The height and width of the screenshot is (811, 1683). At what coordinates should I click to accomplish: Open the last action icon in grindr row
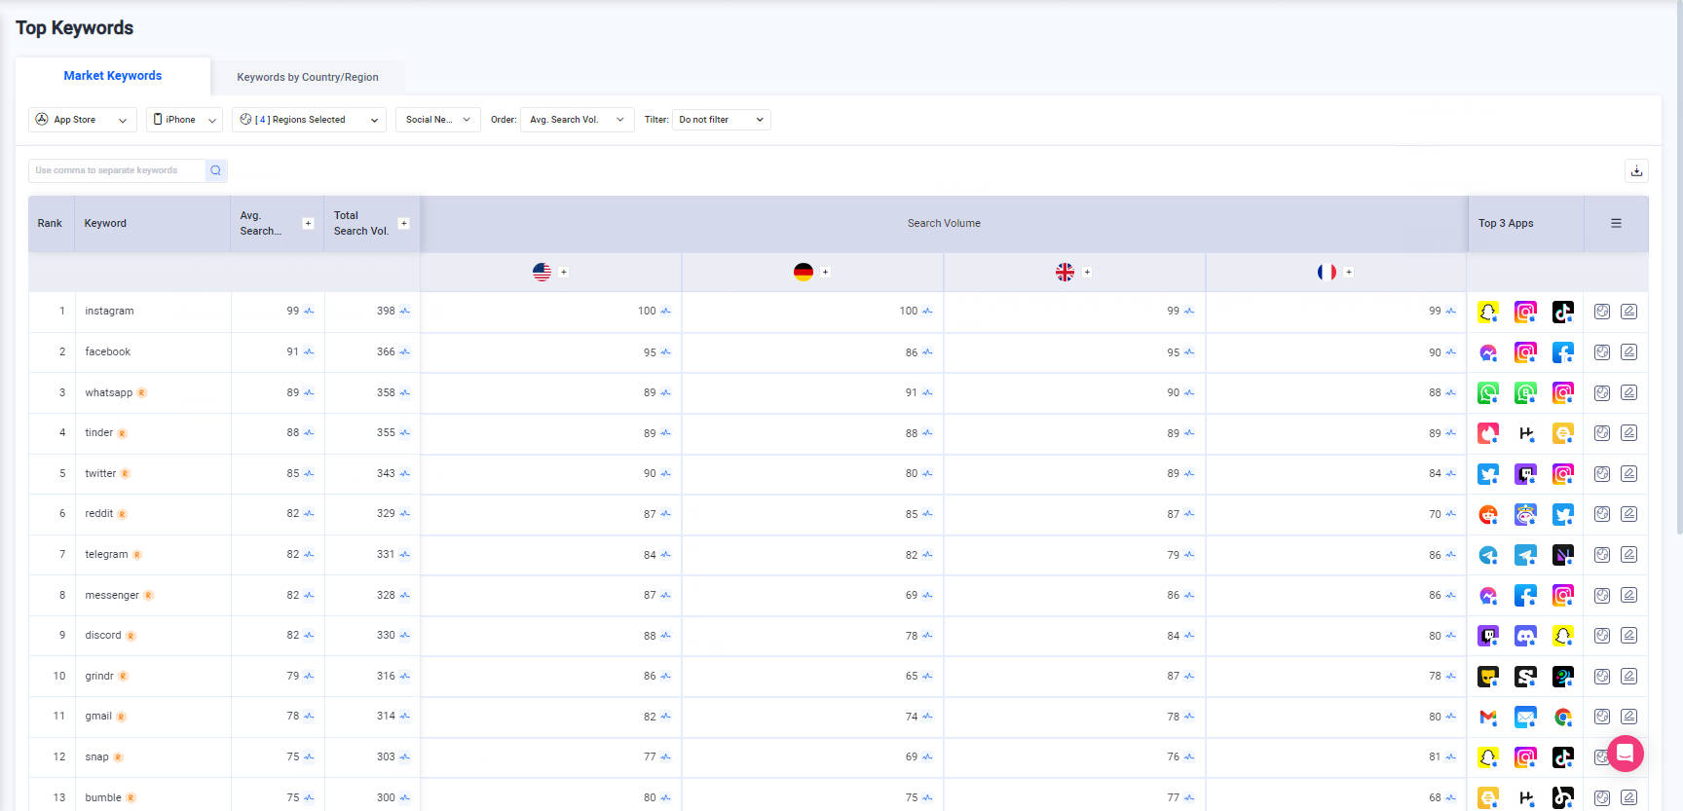point(1628,676)
